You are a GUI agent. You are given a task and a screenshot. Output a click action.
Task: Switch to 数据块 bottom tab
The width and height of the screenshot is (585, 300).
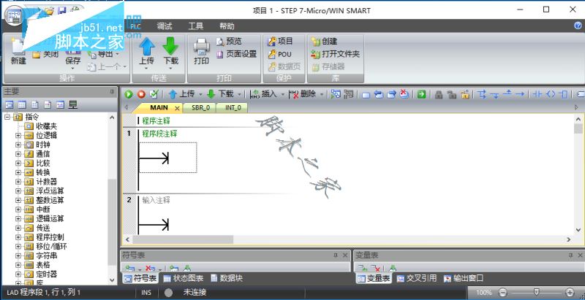[227, 278]
